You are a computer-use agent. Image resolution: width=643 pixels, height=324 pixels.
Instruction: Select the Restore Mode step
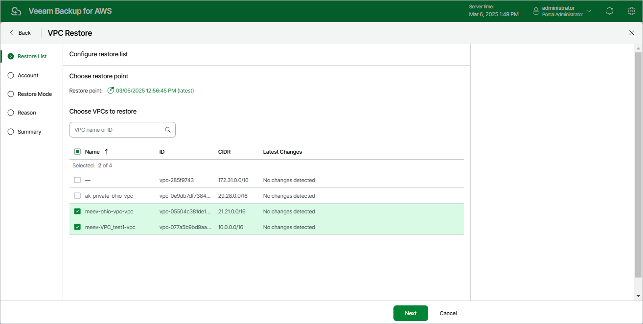[36, 93]
